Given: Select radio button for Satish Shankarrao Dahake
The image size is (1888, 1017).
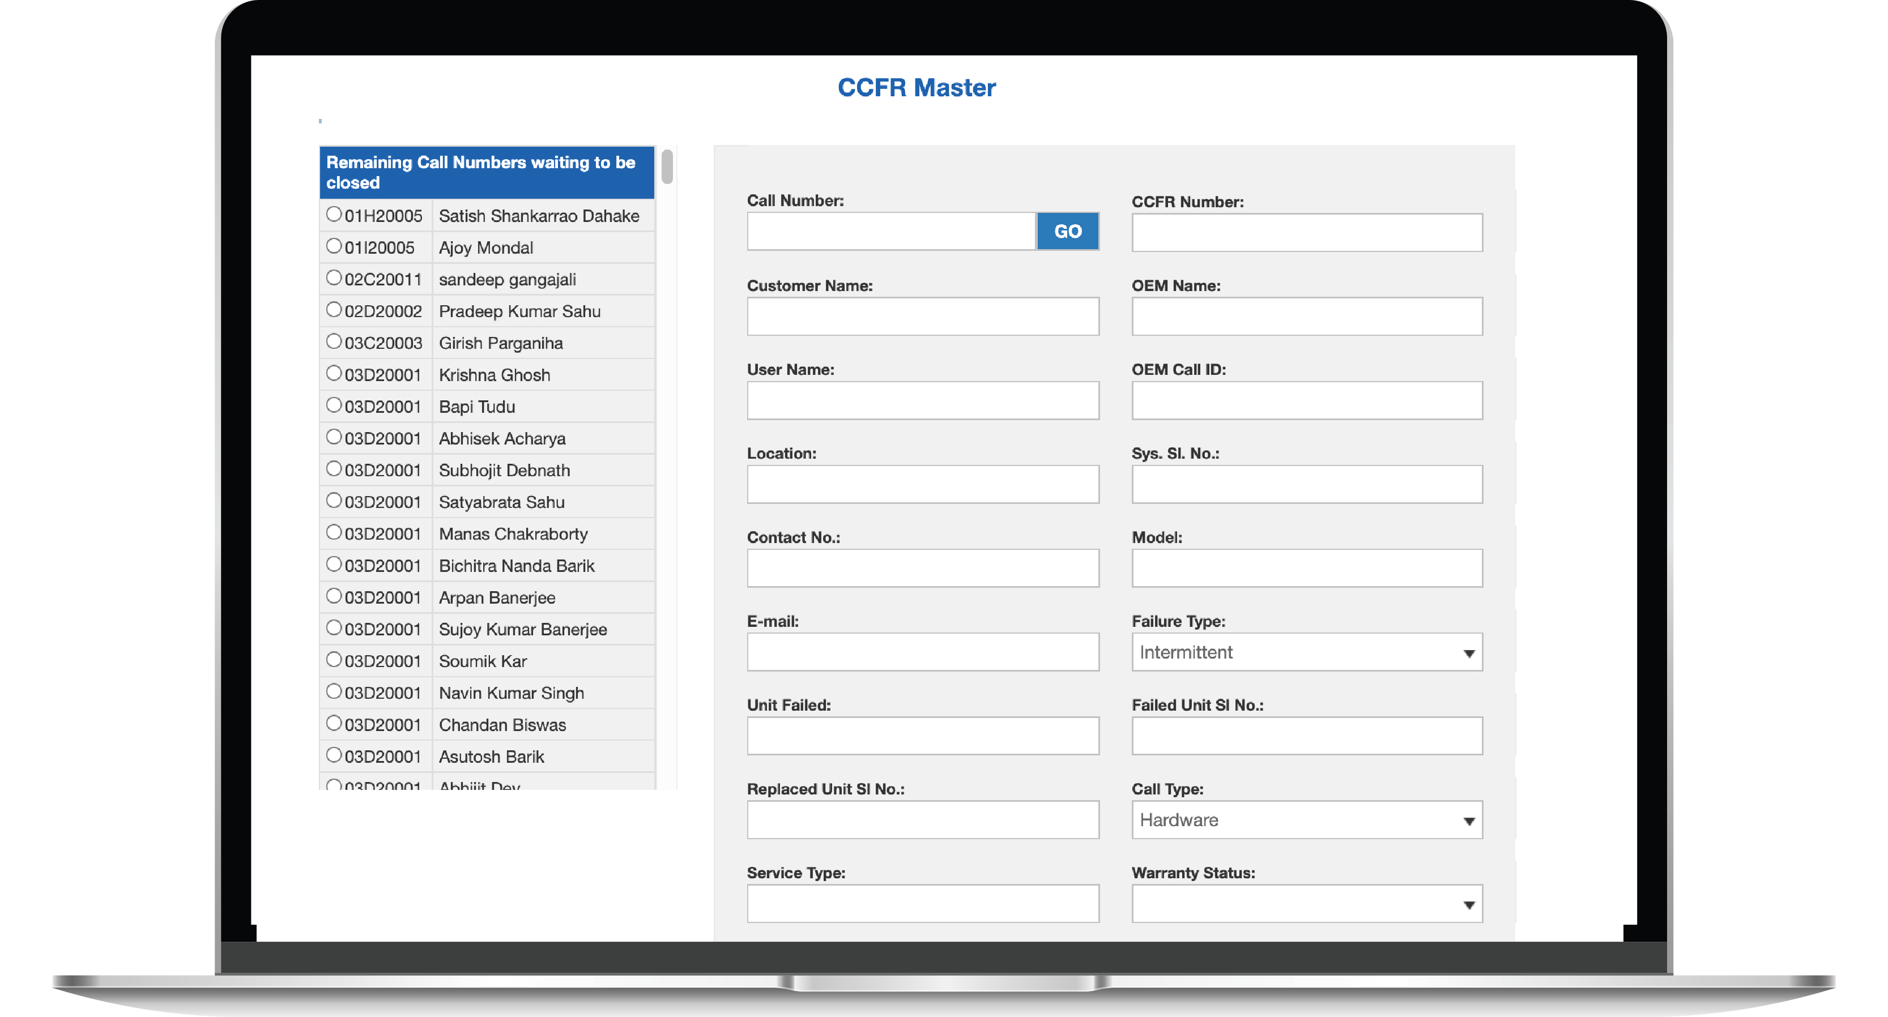Looking at the screenshot, I should click(334, 214).
